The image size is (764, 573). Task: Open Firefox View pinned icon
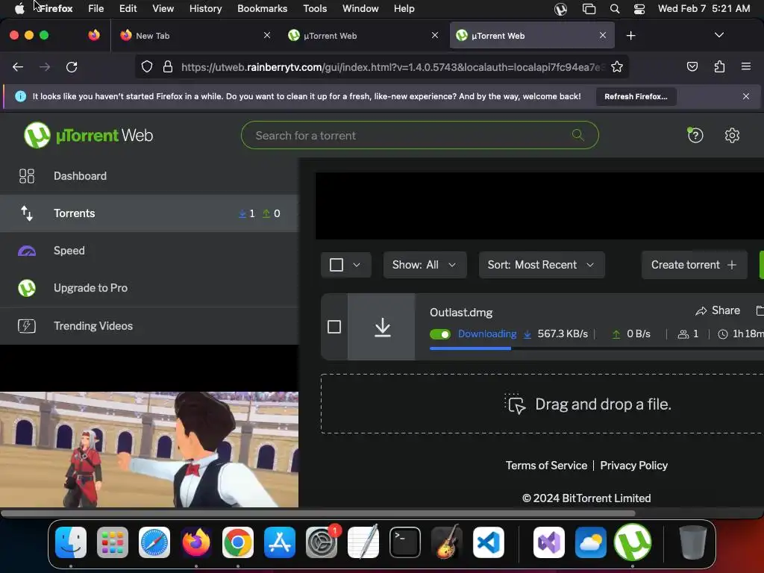[94, 35]
